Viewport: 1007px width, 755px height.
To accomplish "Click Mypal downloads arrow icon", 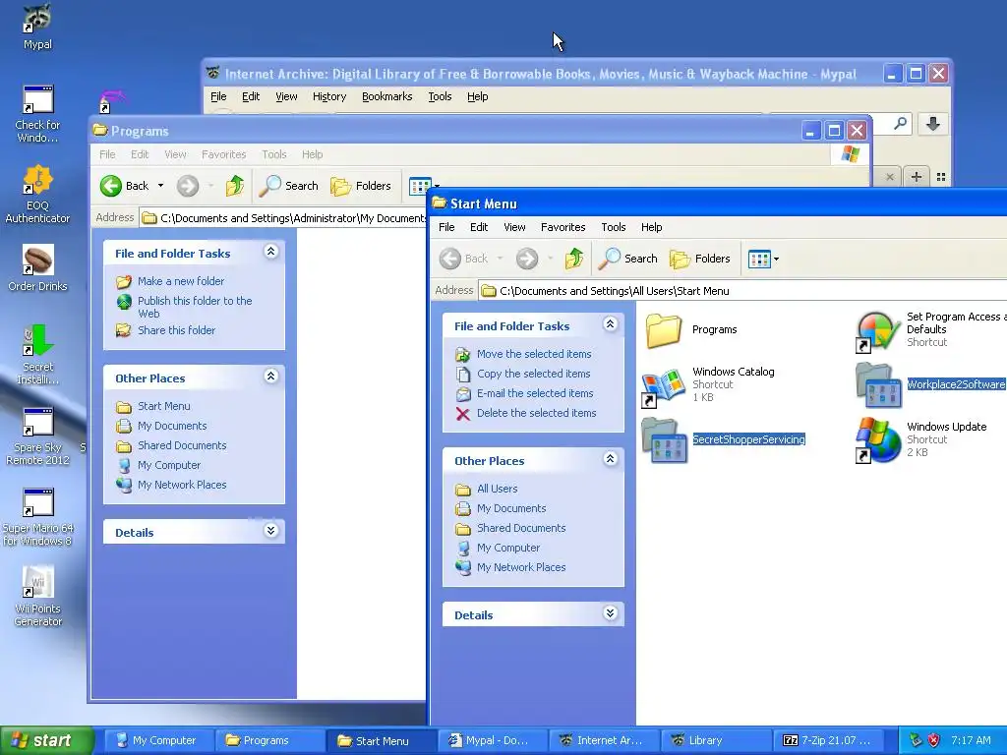I will [933, 123].
